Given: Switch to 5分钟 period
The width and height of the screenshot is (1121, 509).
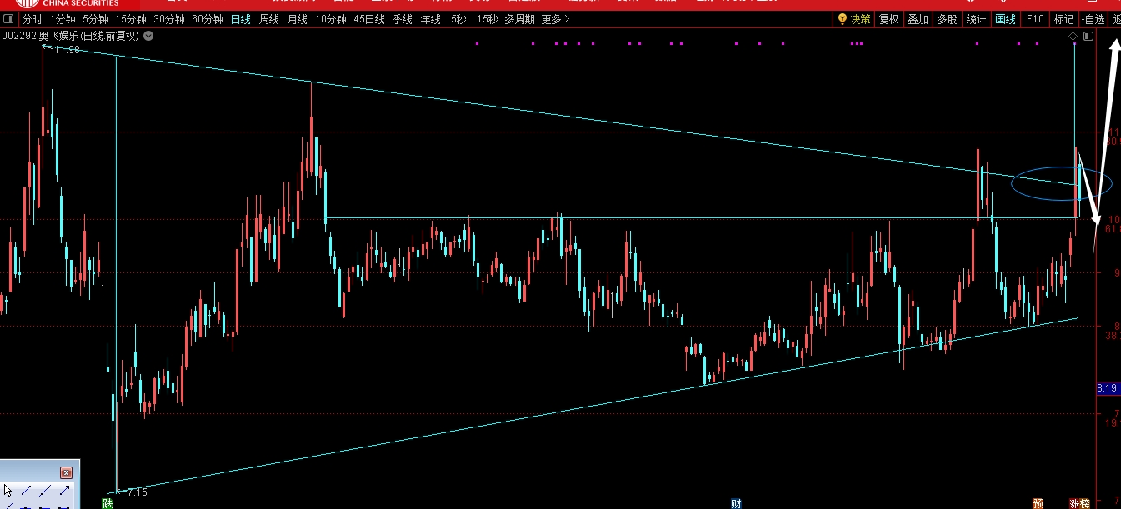Looking at the screenshot, I should [95, 19].
